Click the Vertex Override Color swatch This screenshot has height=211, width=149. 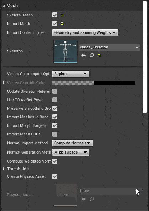(x=94, y=83)
